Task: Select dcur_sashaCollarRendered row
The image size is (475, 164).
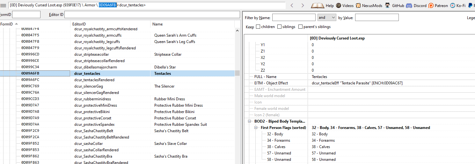Action: [x=117, y=150]
